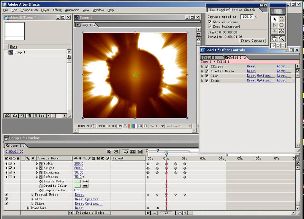Image resolution: width=304 pixels, height=219 pixels.
Task: Select the Selection arrow tool
Action: point(274,19)
